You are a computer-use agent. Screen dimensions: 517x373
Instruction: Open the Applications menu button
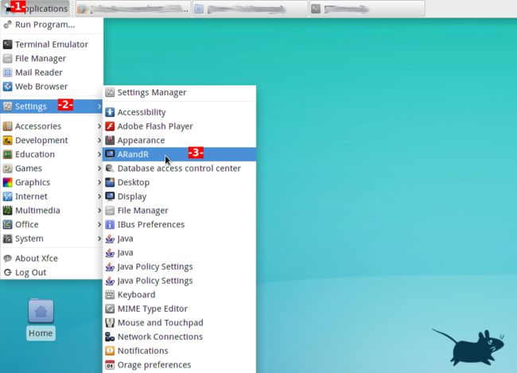click(35, 8)
